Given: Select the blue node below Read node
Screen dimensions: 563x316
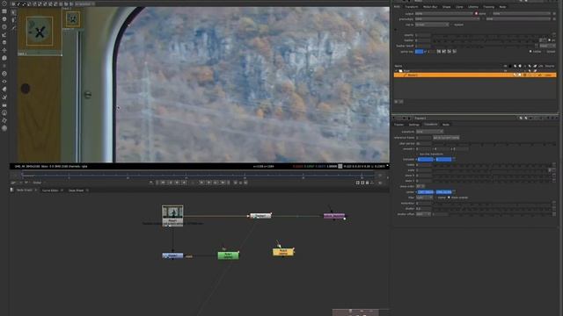Looking at the screenshot, I should pos(172,255).
